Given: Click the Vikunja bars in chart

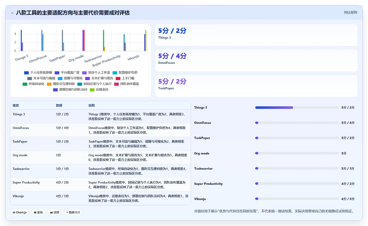Looking at the screenshot, I should pyautogui.click(x=145, y=40).
